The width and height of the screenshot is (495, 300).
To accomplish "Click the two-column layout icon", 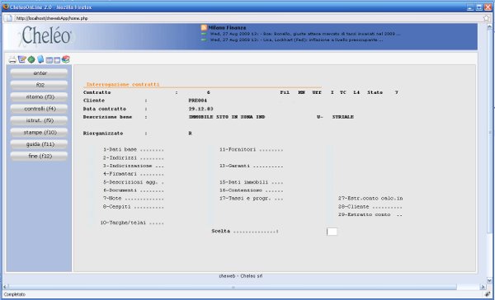I will point(49,60).
